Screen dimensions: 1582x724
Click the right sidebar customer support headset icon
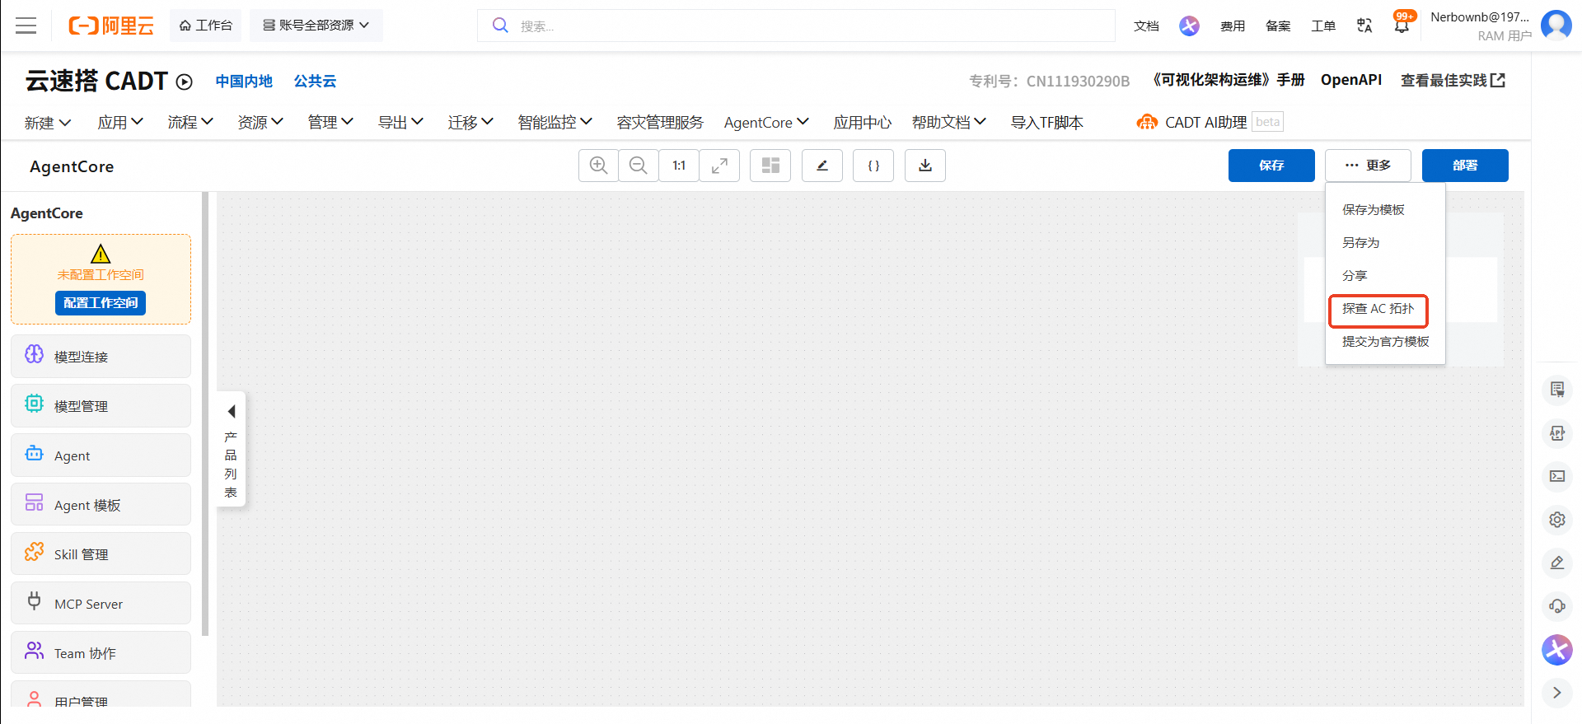tap(1556, 606)
